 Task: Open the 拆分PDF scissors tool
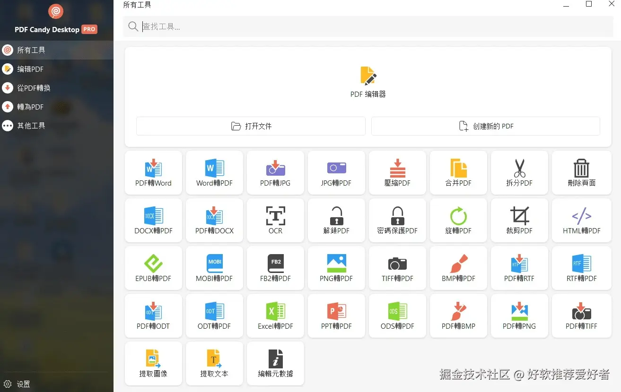coord(519,172)
